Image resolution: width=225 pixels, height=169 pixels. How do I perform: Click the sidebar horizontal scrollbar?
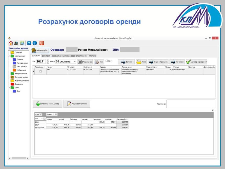[19, 158]
